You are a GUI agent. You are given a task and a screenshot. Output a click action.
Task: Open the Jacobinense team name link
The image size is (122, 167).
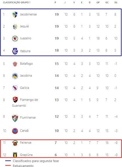point(28,14)
